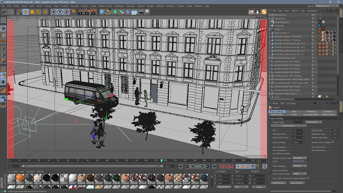Activate the Scale tool
Viewport: 343px width, 193px height.
(x=32, y=12)
